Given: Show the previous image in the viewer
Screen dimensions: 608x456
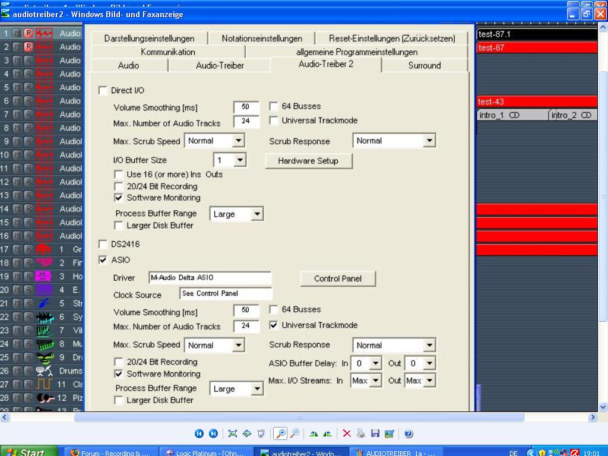Looking at the screenshot, I should tap(199, 433).
